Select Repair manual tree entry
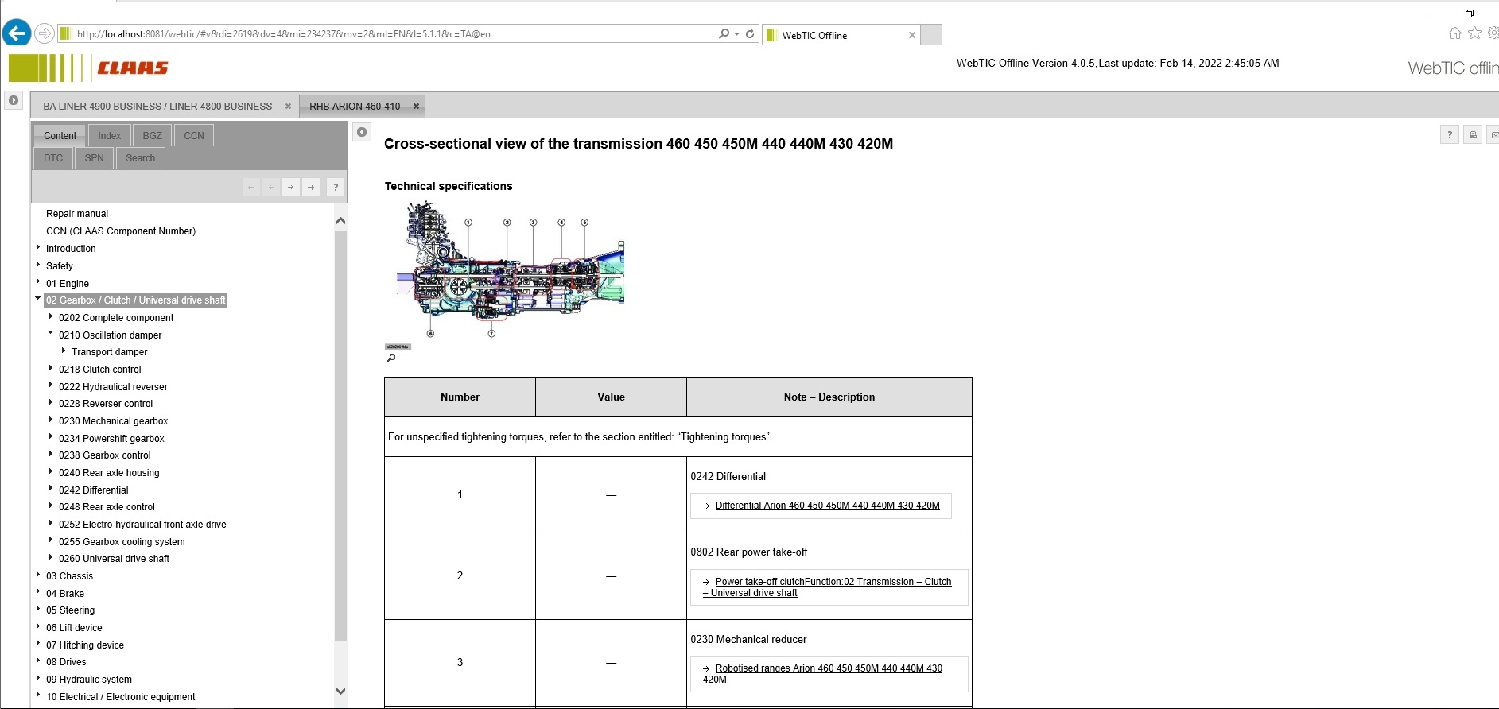This screenshot has width=1499, height=709. pyautogui.click(x=77, y=214)
